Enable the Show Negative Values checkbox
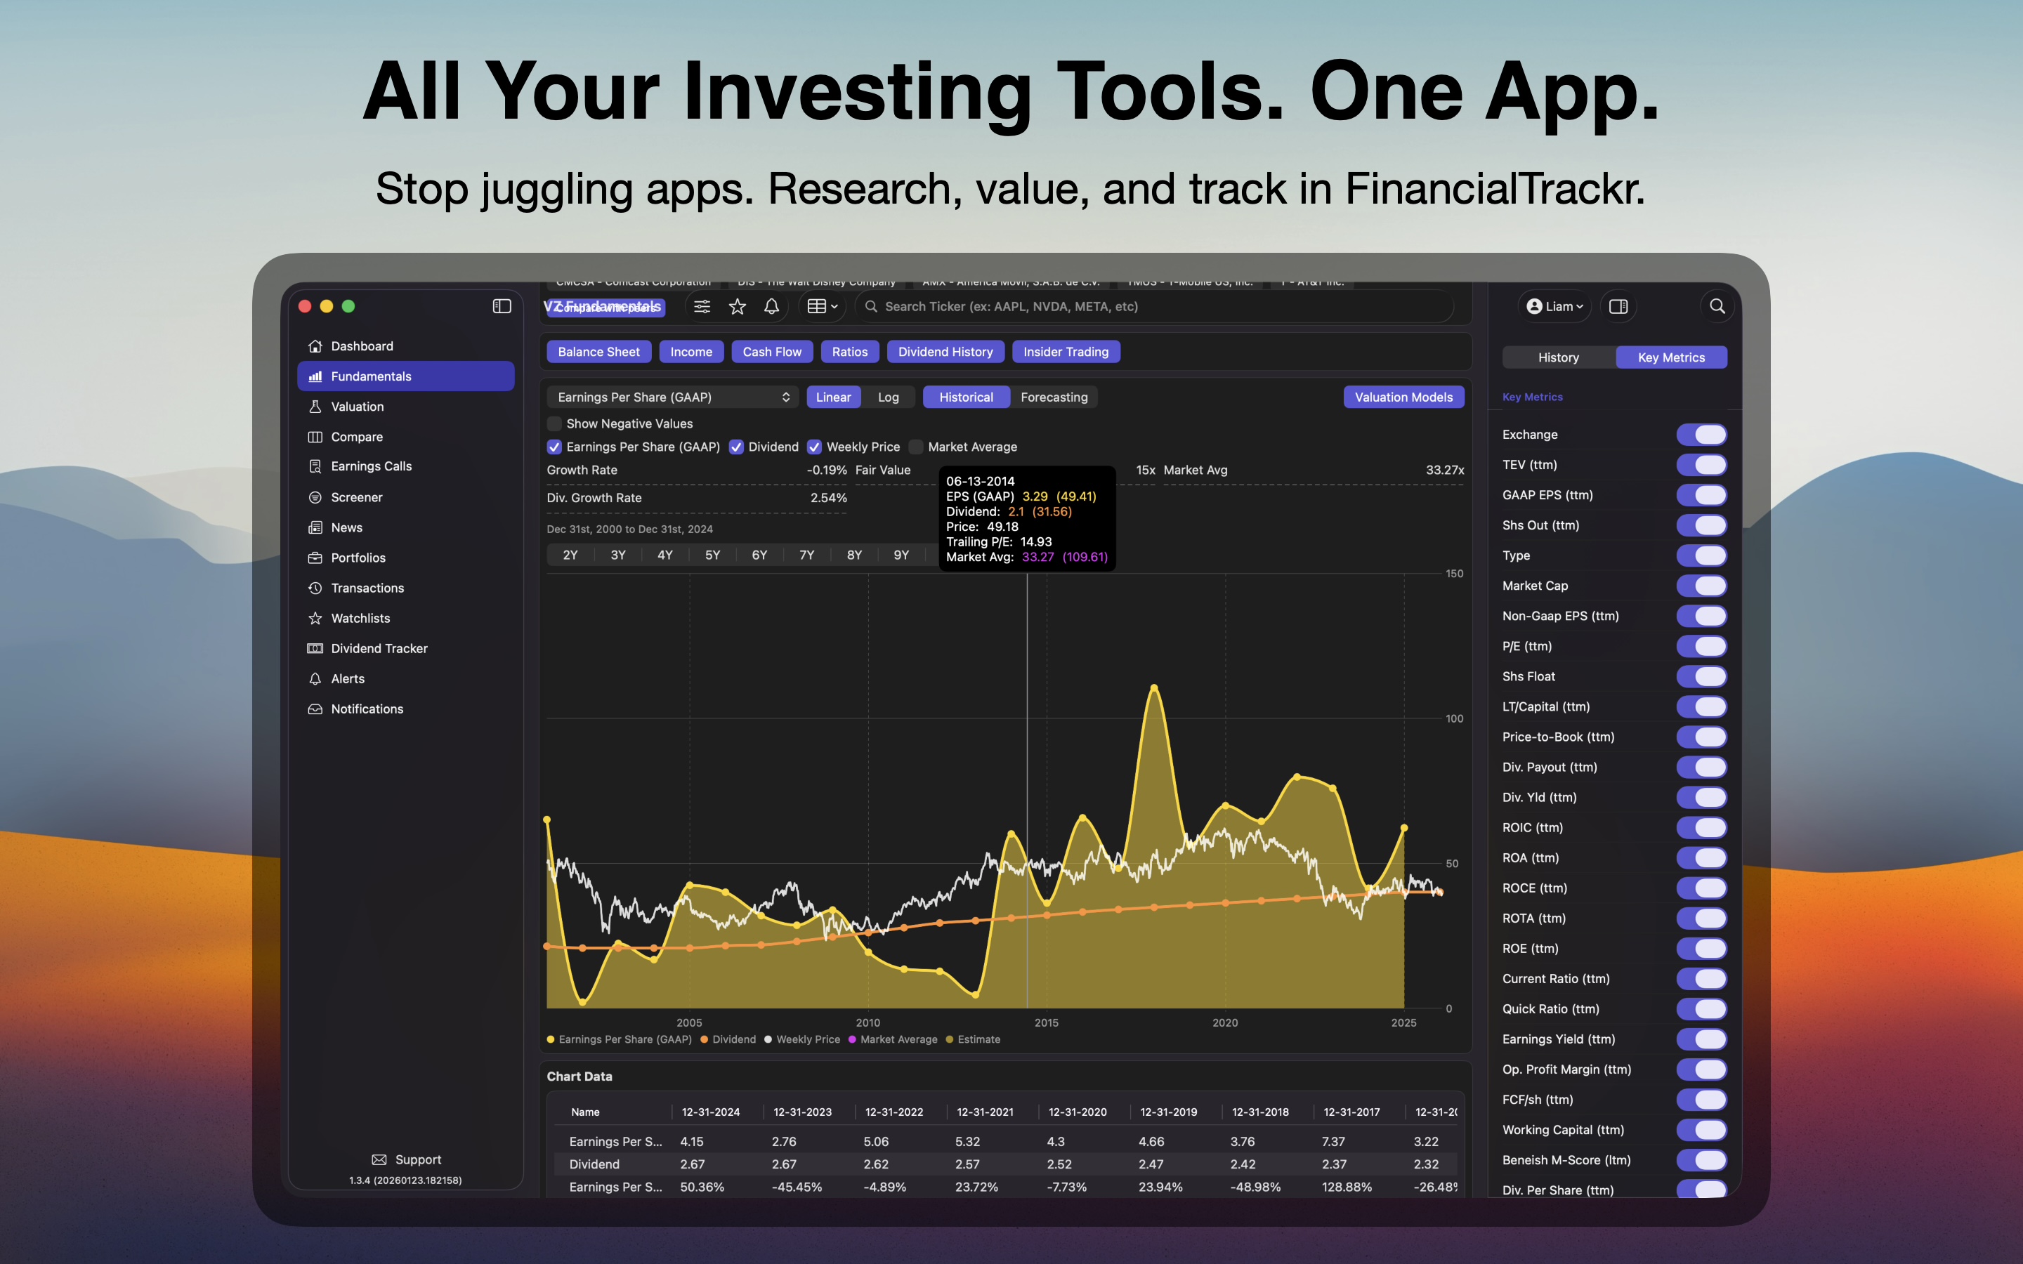Screen dimensions: 2023x1264 point(555,424)
